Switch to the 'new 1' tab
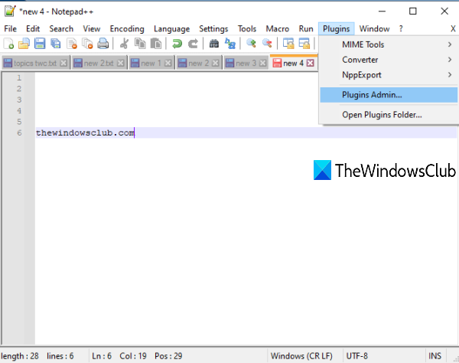This screenshot has width=459, height=363. 151,63
